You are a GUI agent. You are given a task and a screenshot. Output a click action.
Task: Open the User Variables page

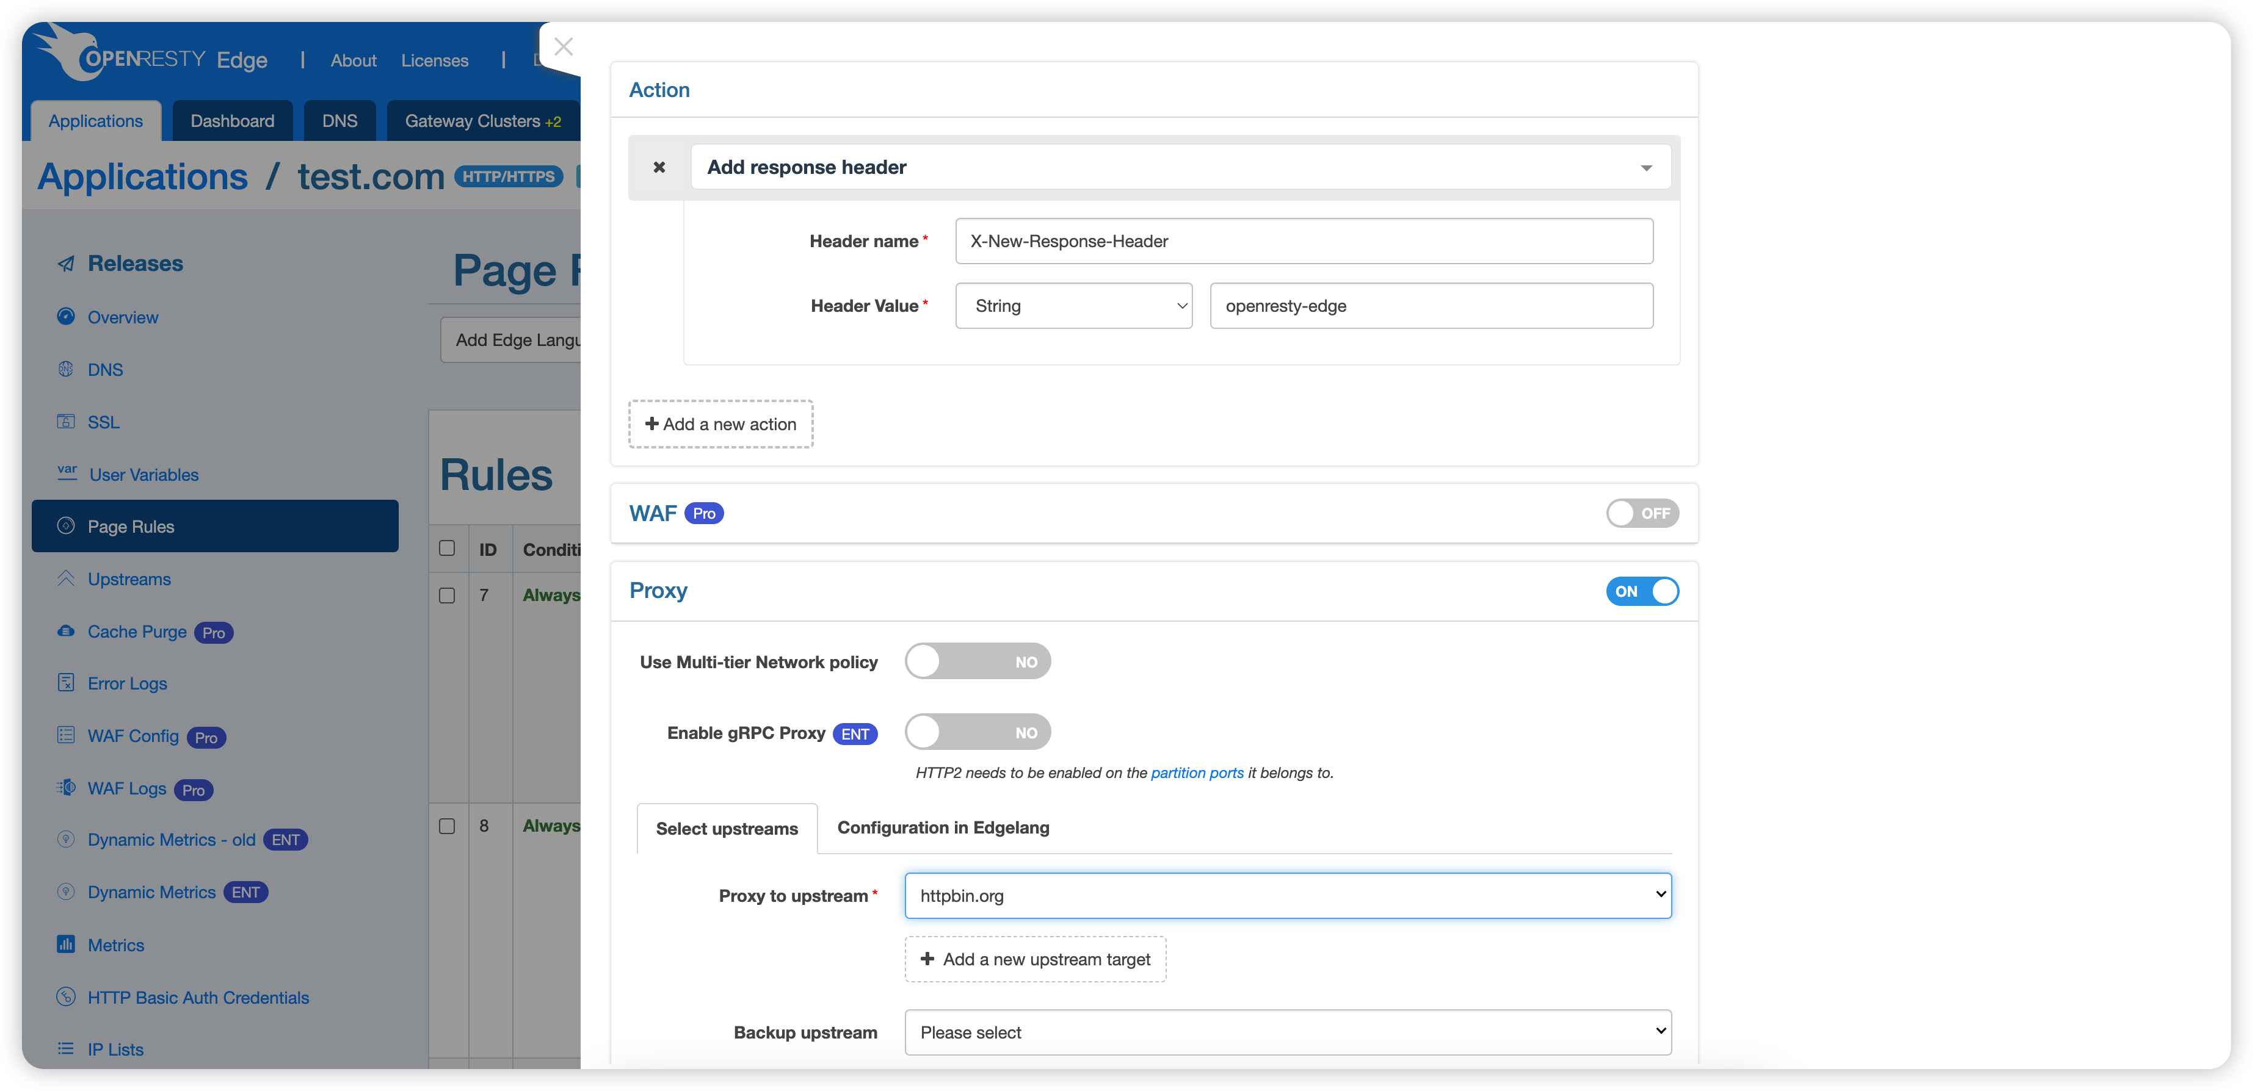pyautogui.click(x=143, y=475)
